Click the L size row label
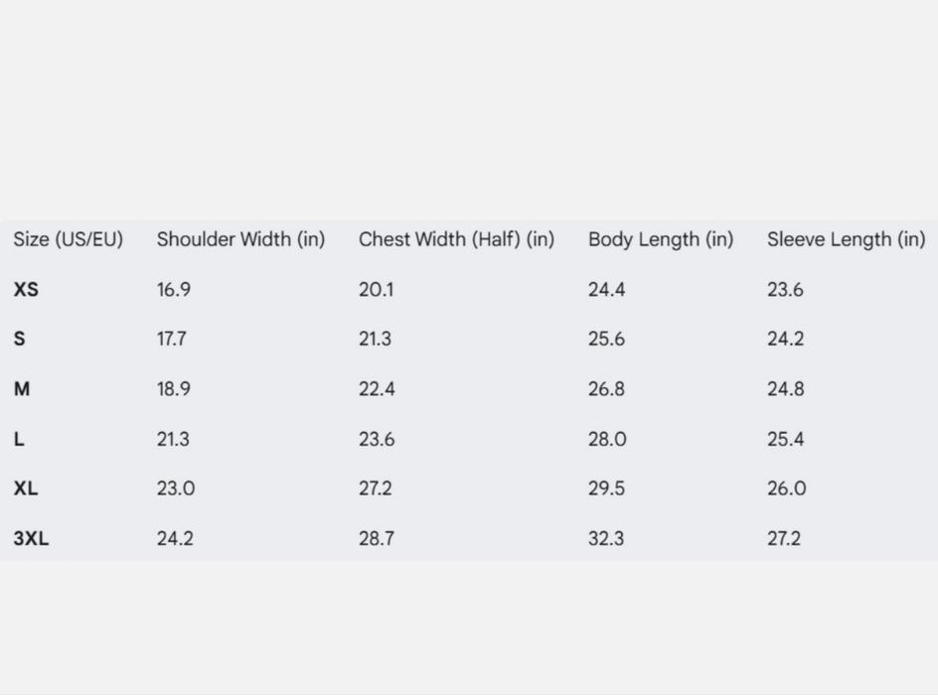Image resolution: width=938 pixels, height=695 pixels. (19, 439)
